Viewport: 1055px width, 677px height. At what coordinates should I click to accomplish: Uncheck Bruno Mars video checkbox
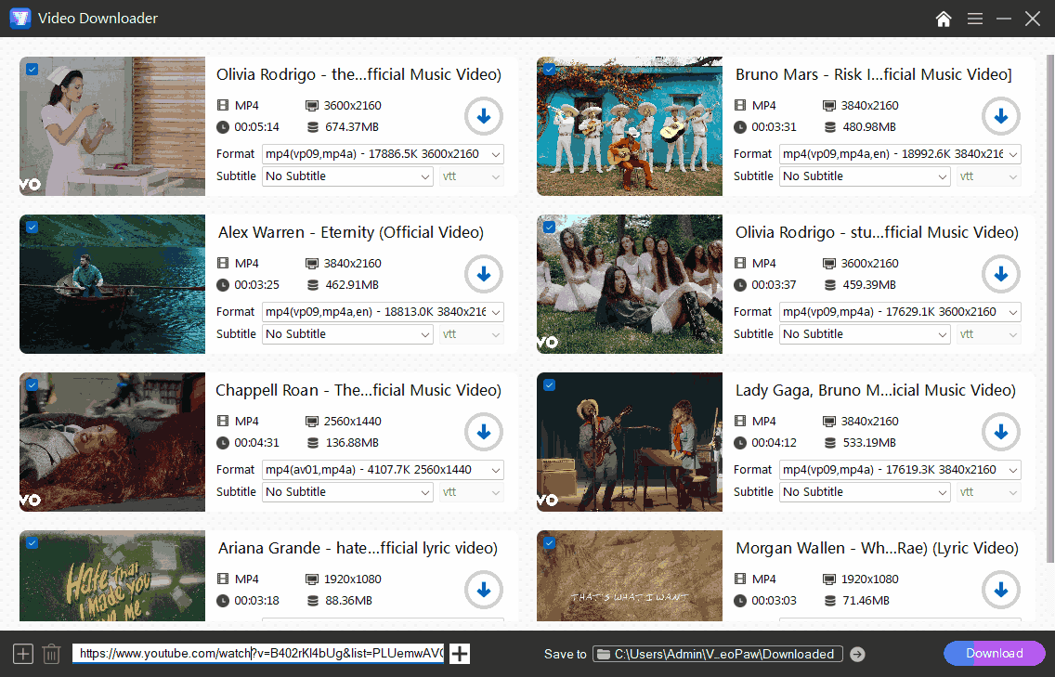click(x=550, y=70)
